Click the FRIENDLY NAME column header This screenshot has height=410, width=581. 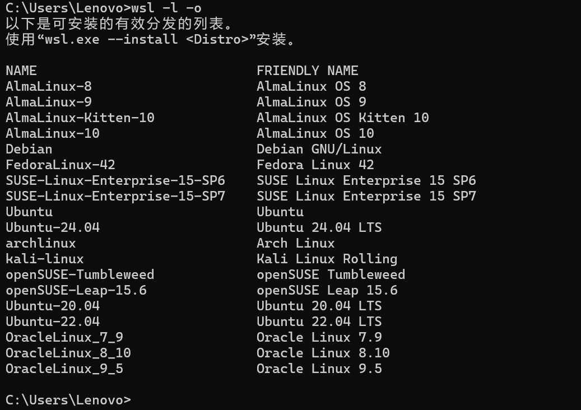pyautogui.click(x=307, y=71)
